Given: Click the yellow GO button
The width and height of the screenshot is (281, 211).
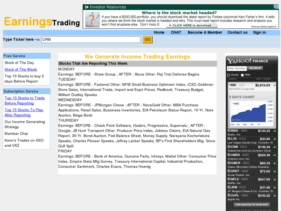Looking at the screenshot, I should pyautogui.click(x=148, y=39).
